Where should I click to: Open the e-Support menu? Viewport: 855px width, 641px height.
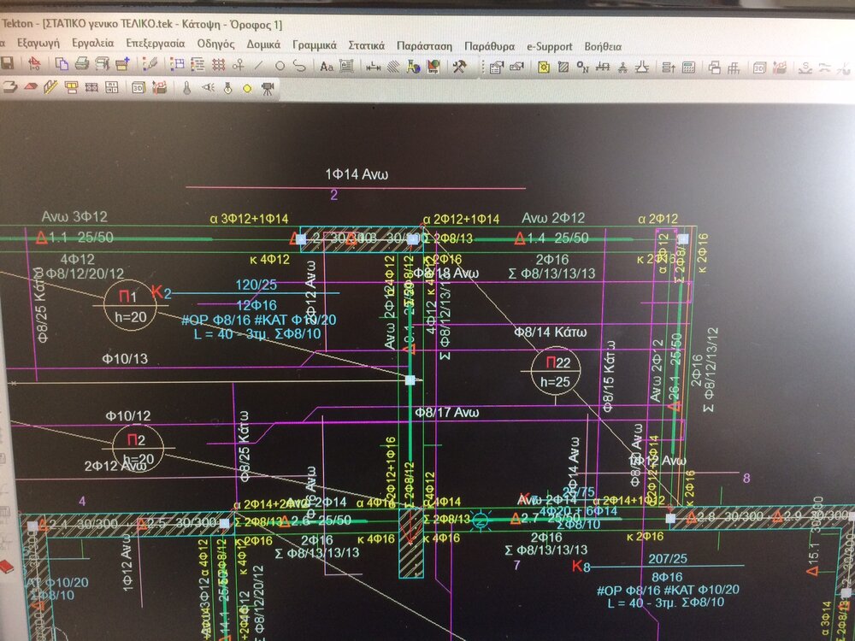[x=550, y=45]
